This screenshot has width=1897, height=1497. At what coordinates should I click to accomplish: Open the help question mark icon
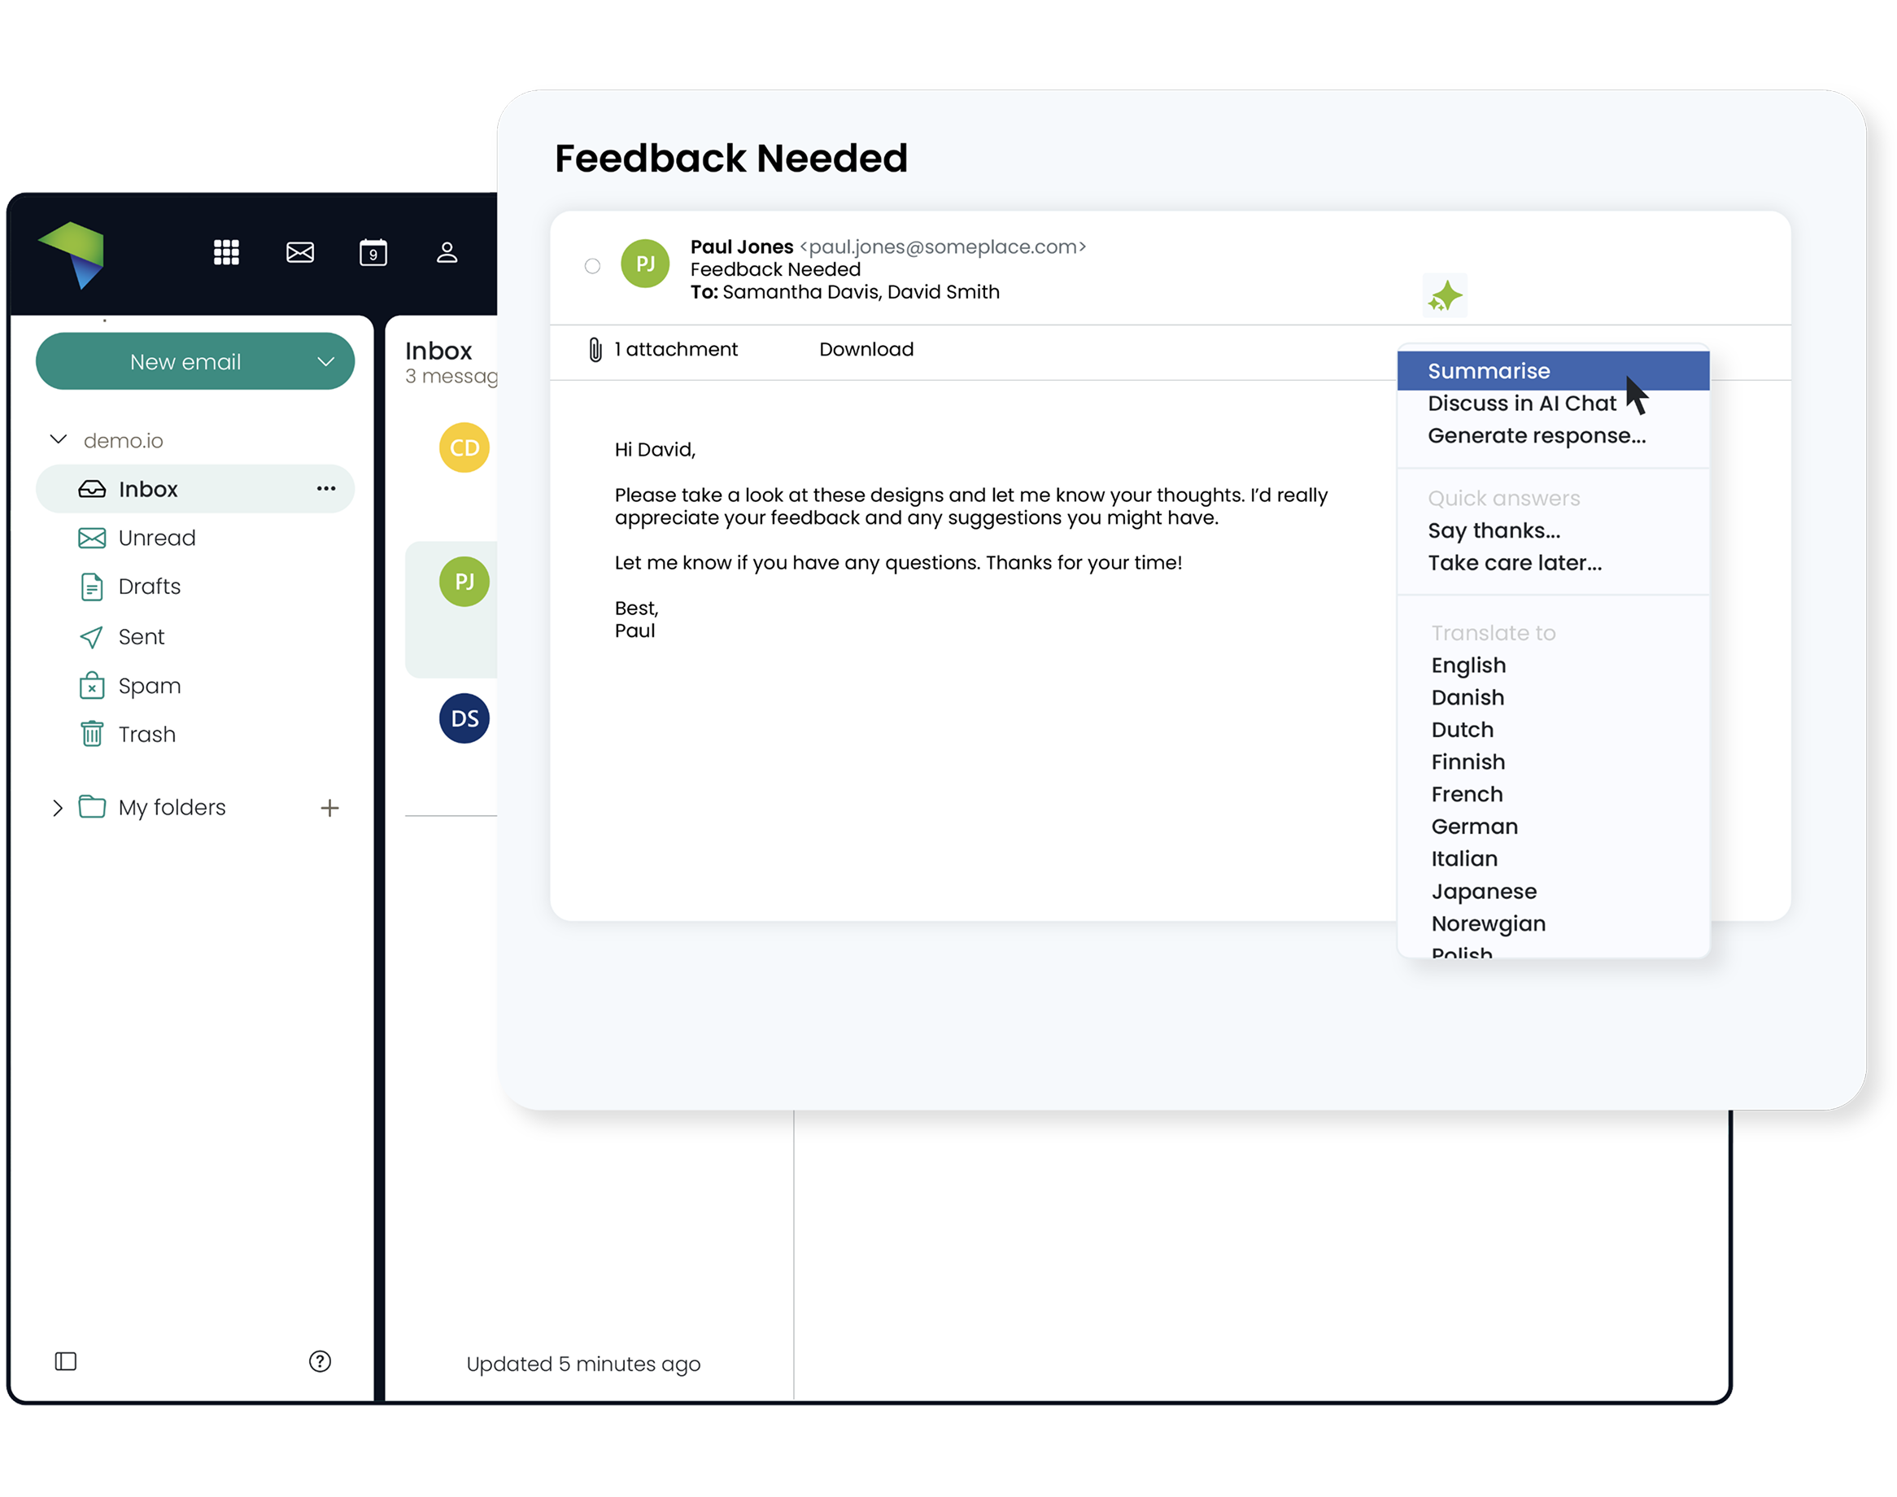pos(320,1361)
